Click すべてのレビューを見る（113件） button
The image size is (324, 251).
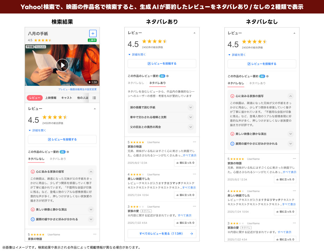[162, 234]
